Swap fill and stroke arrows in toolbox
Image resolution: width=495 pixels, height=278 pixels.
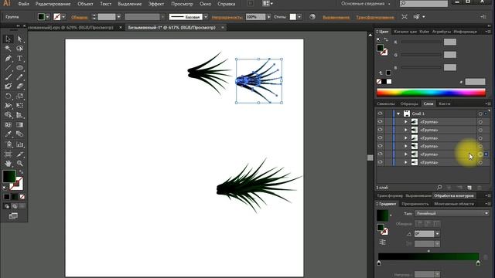(x=21, y=172)
